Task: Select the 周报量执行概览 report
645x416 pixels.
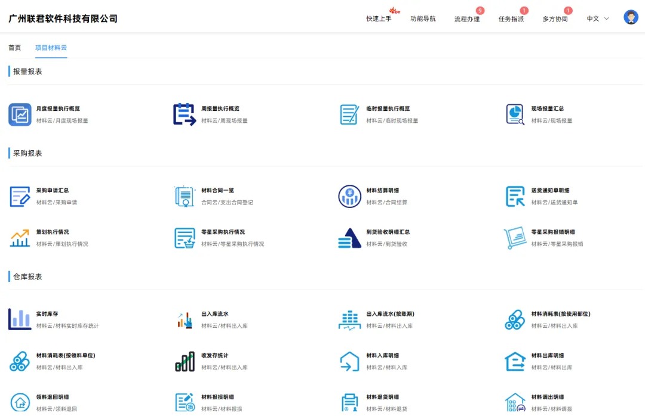Action: [185, 114]
